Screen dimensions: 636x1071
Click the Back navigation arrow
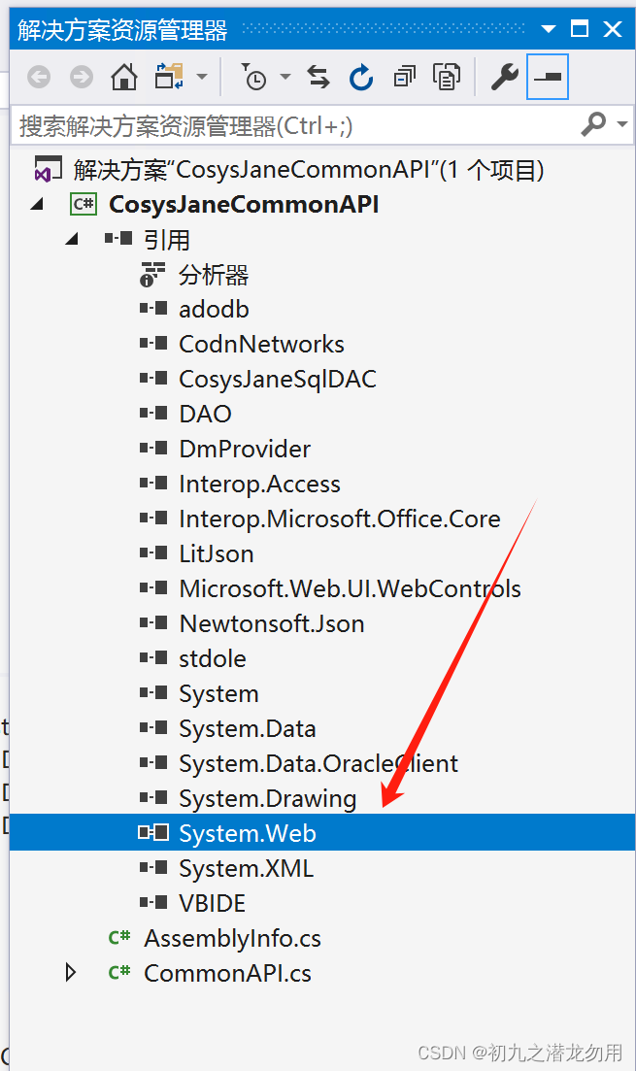click(x=38, y=77)
